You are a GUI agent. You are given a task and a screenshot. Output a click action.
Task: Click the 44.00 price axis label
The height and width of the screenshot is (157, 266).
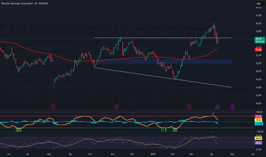click(x=259, y=87)
